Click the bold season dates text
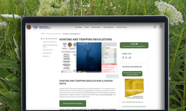186x111 pixels. 108,95
